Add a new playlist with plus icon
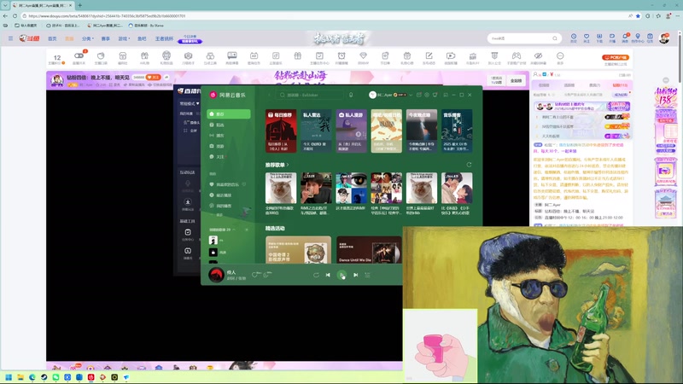683x384 pixels. tap(247, 230)
